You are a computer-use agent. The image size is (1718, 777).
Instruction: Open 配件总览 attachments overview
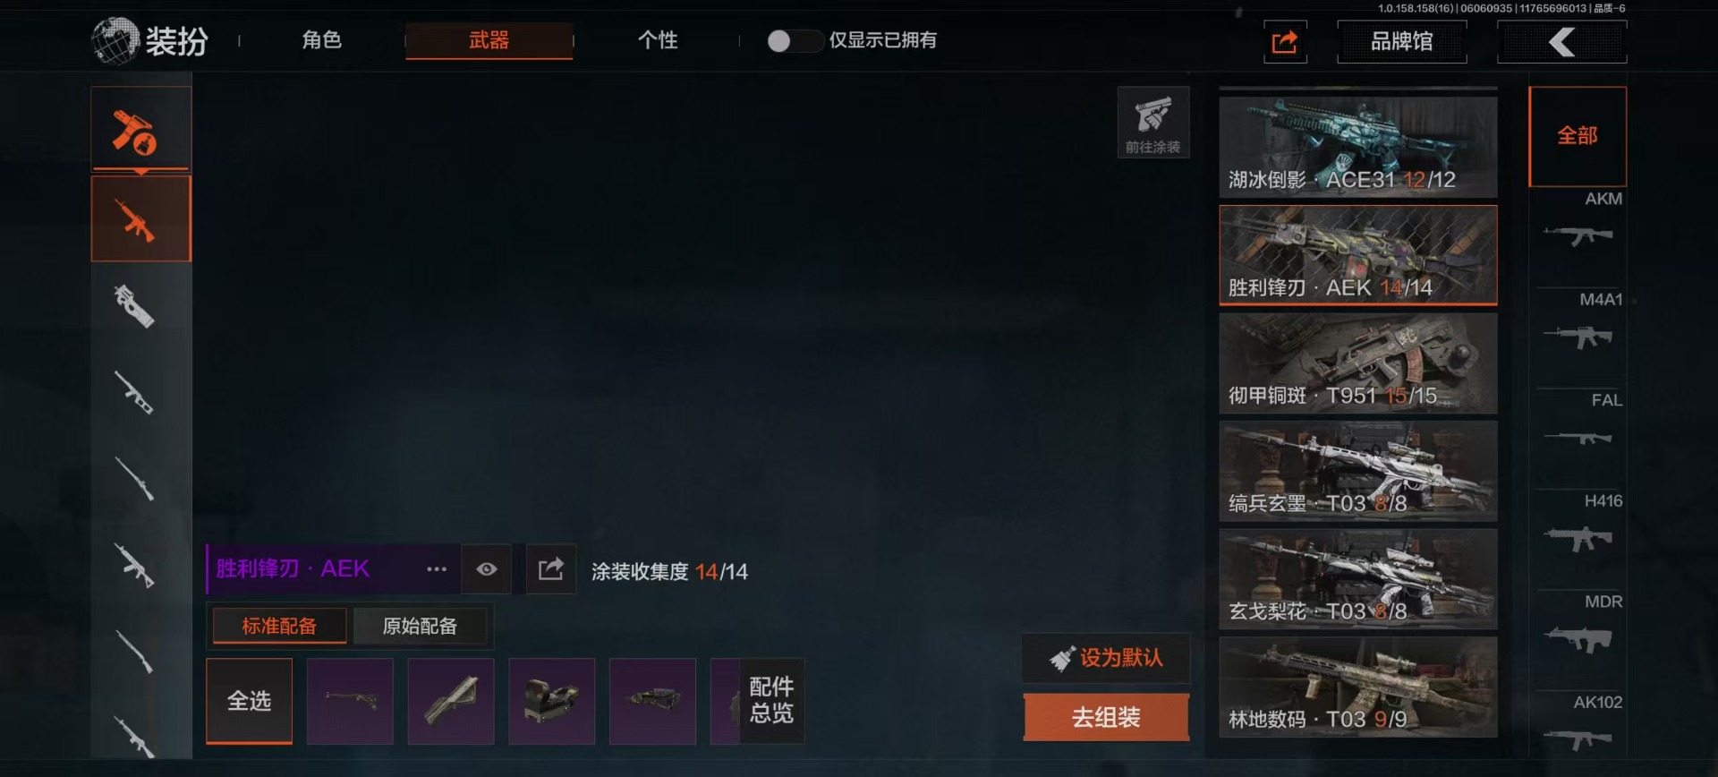(x=772, y=700)
